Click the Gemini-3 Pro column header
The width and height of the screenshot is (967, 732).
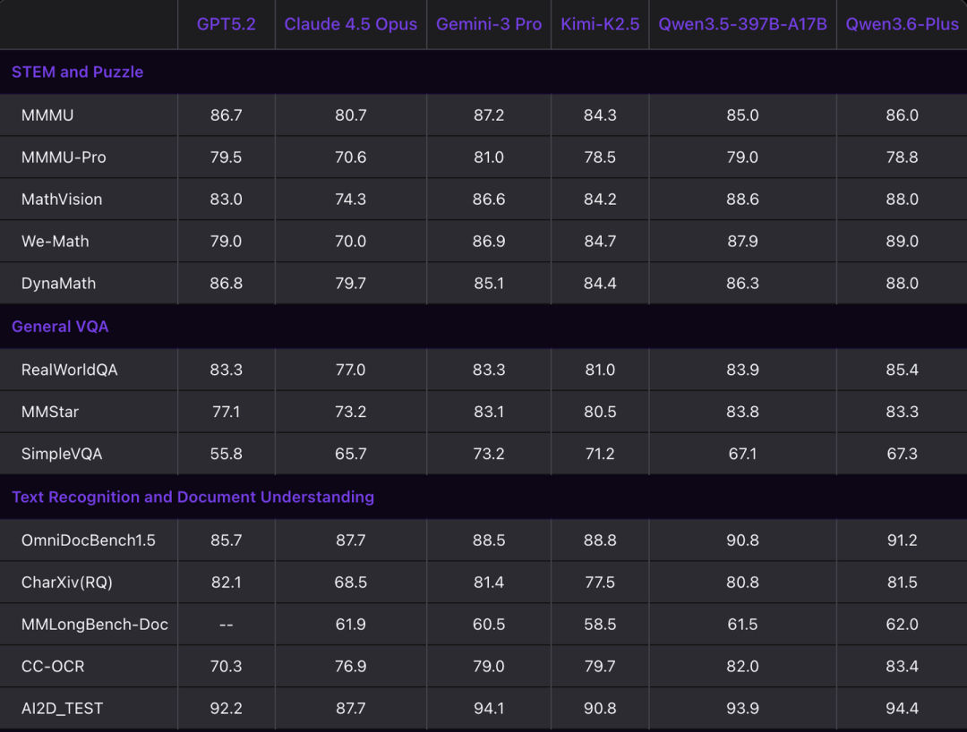point(489,24)
